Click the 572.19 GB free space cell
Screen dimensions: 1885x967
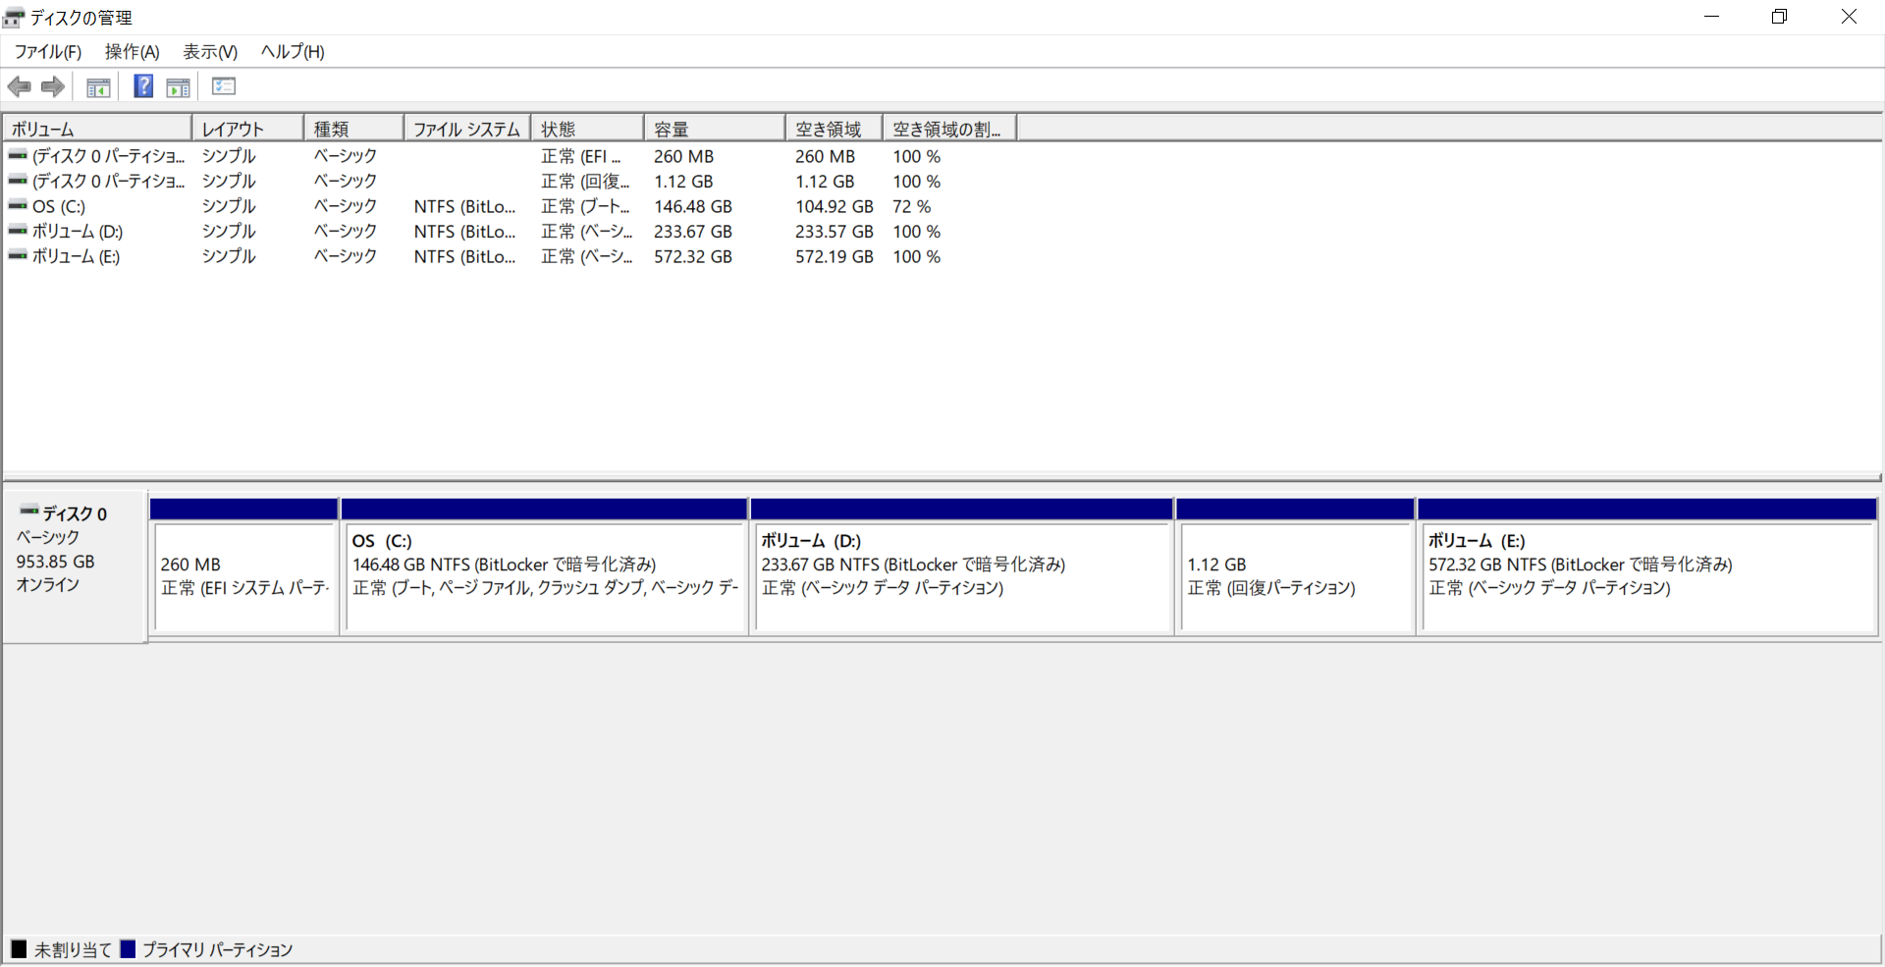pyautogui.click(x=835, y=257)
